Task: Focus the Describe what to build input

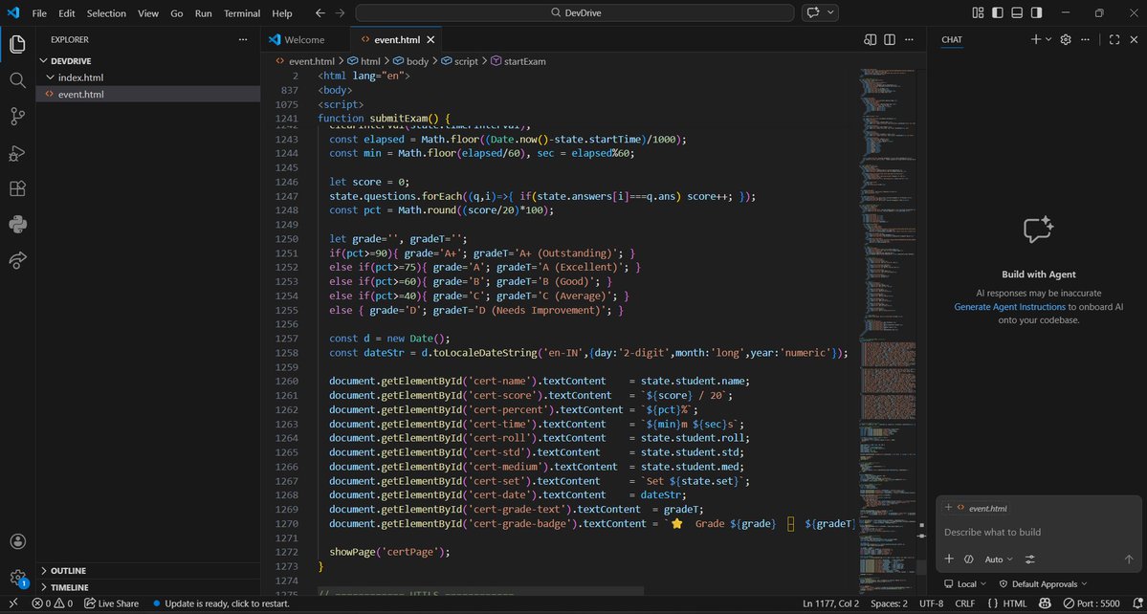Action: pos(1039,532)
